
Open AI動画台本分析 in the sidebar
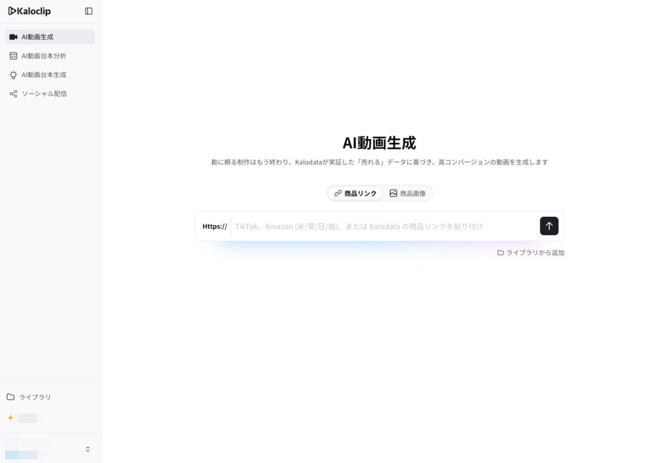[50, 56]
